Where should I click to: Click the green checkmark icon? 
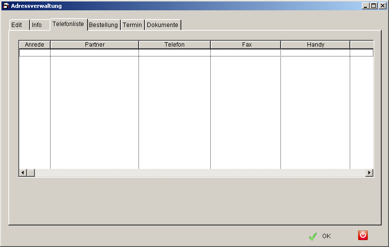(313, 236)
